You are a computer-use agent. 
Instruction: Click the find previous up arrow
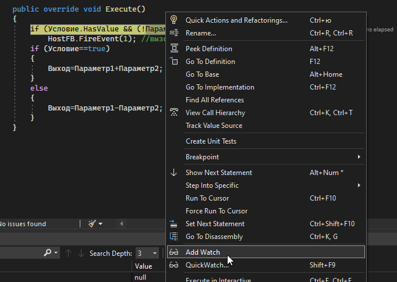(x=68, y=253)
